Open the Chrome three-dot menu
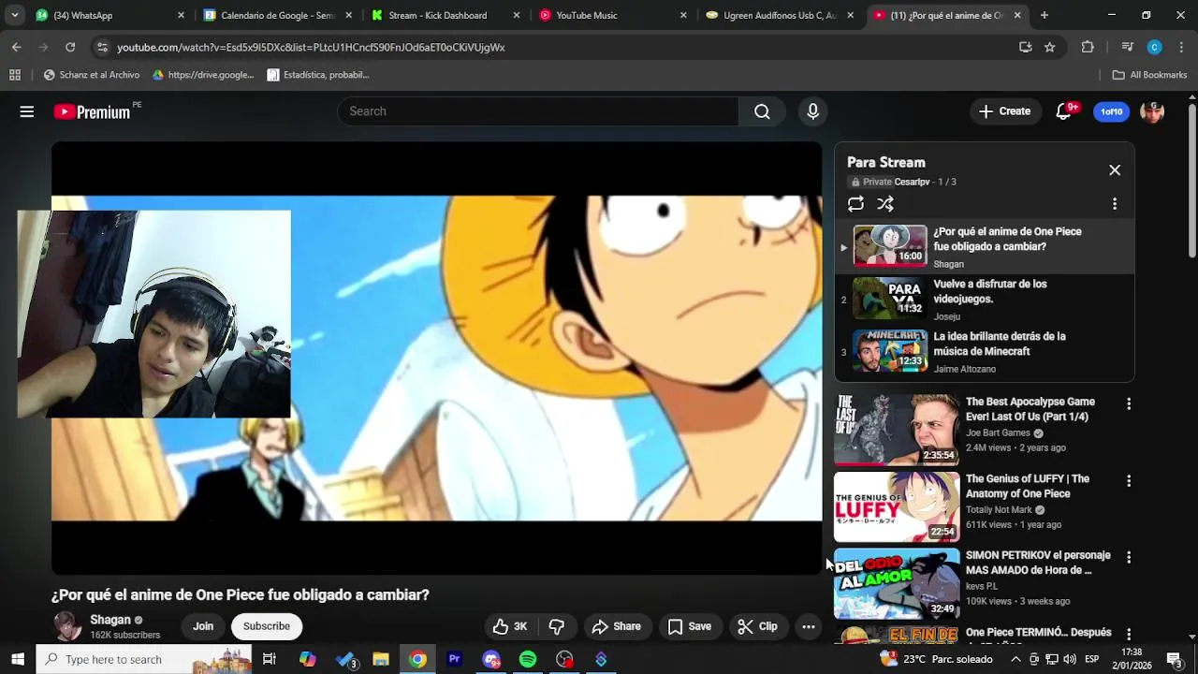 click(1181, 47)
